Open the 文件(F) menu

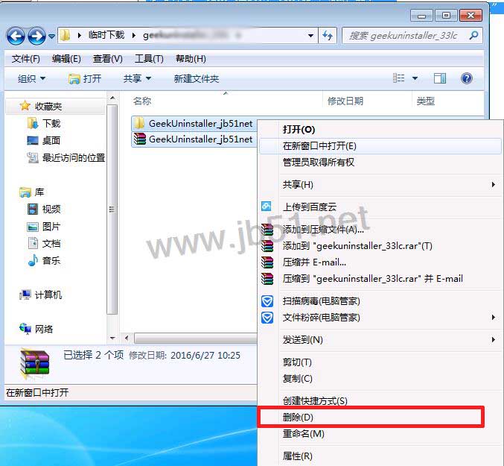[x=26, y=59]
